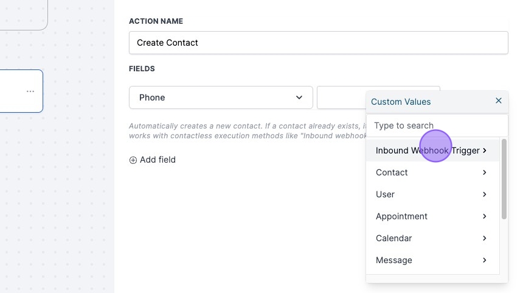
Task: Expand the chevron next to Contact
Action: click(x=485, y=172)
